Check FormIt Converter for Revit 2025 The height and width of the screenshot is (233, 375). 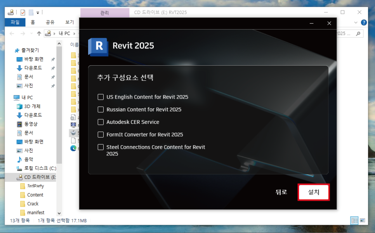point(101,134)
